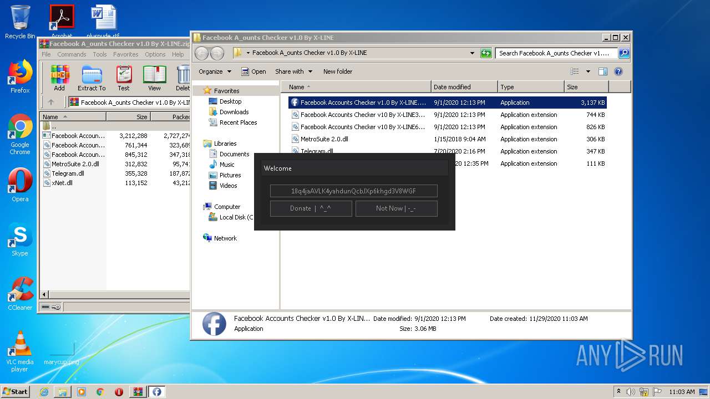Click the Not Now button
This screenshot has height=399, width=710.
click(x=396, y=208)
